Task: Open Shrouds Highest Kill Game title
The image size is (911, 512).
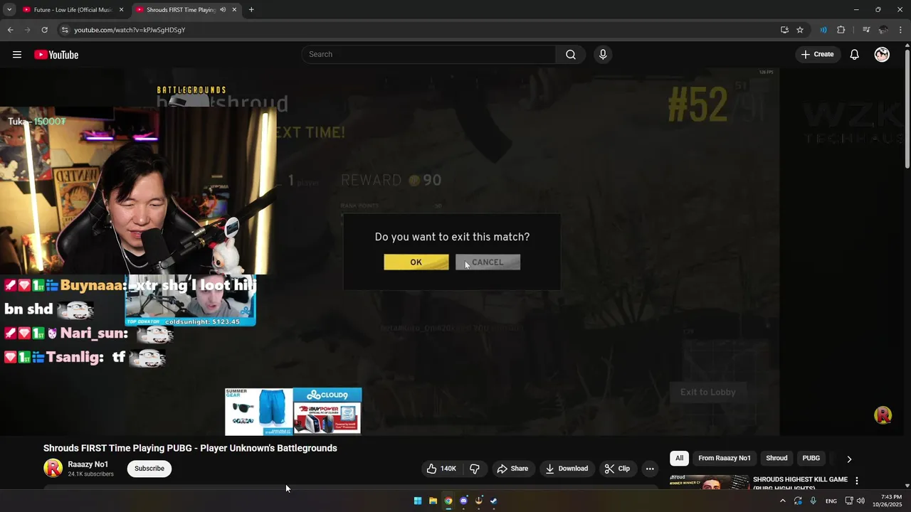Action: click(x=800, y=483)
